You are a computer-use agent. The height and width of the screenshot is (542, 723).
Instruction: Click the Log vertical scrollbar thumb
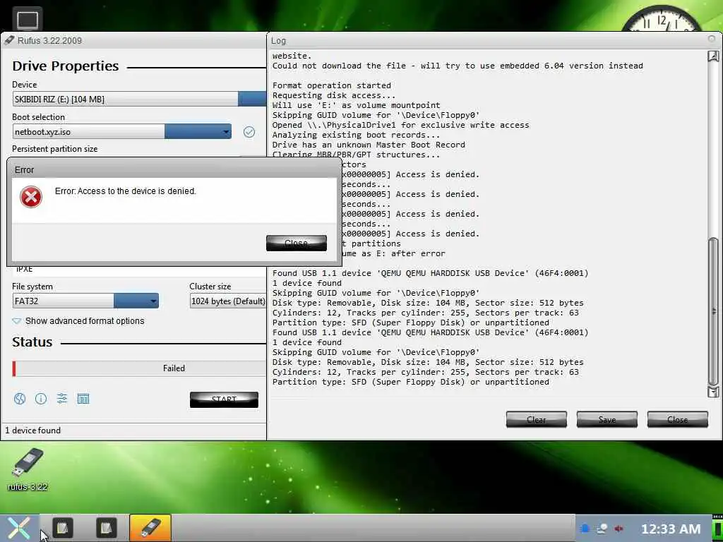tap(713, 311)
